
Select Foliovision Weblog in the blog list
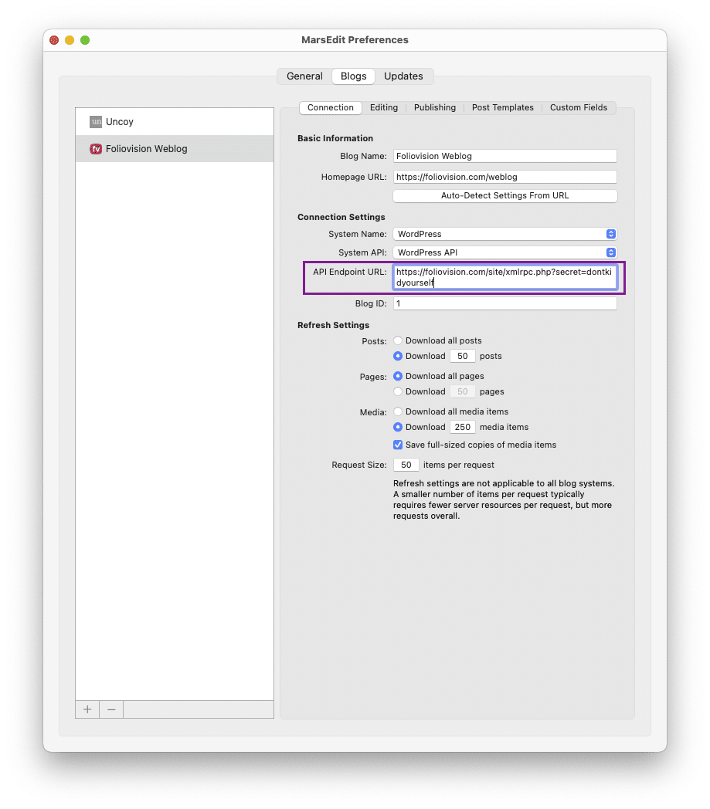pyautogui.click(x=175, y=149)
